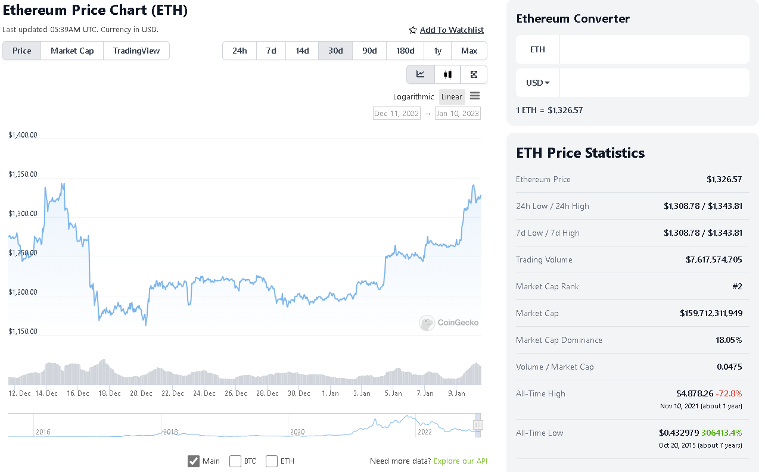The width and height of the screenshot is (765, 472).
Task: Follow the Explore our API link
Action: tap(460, 461)
